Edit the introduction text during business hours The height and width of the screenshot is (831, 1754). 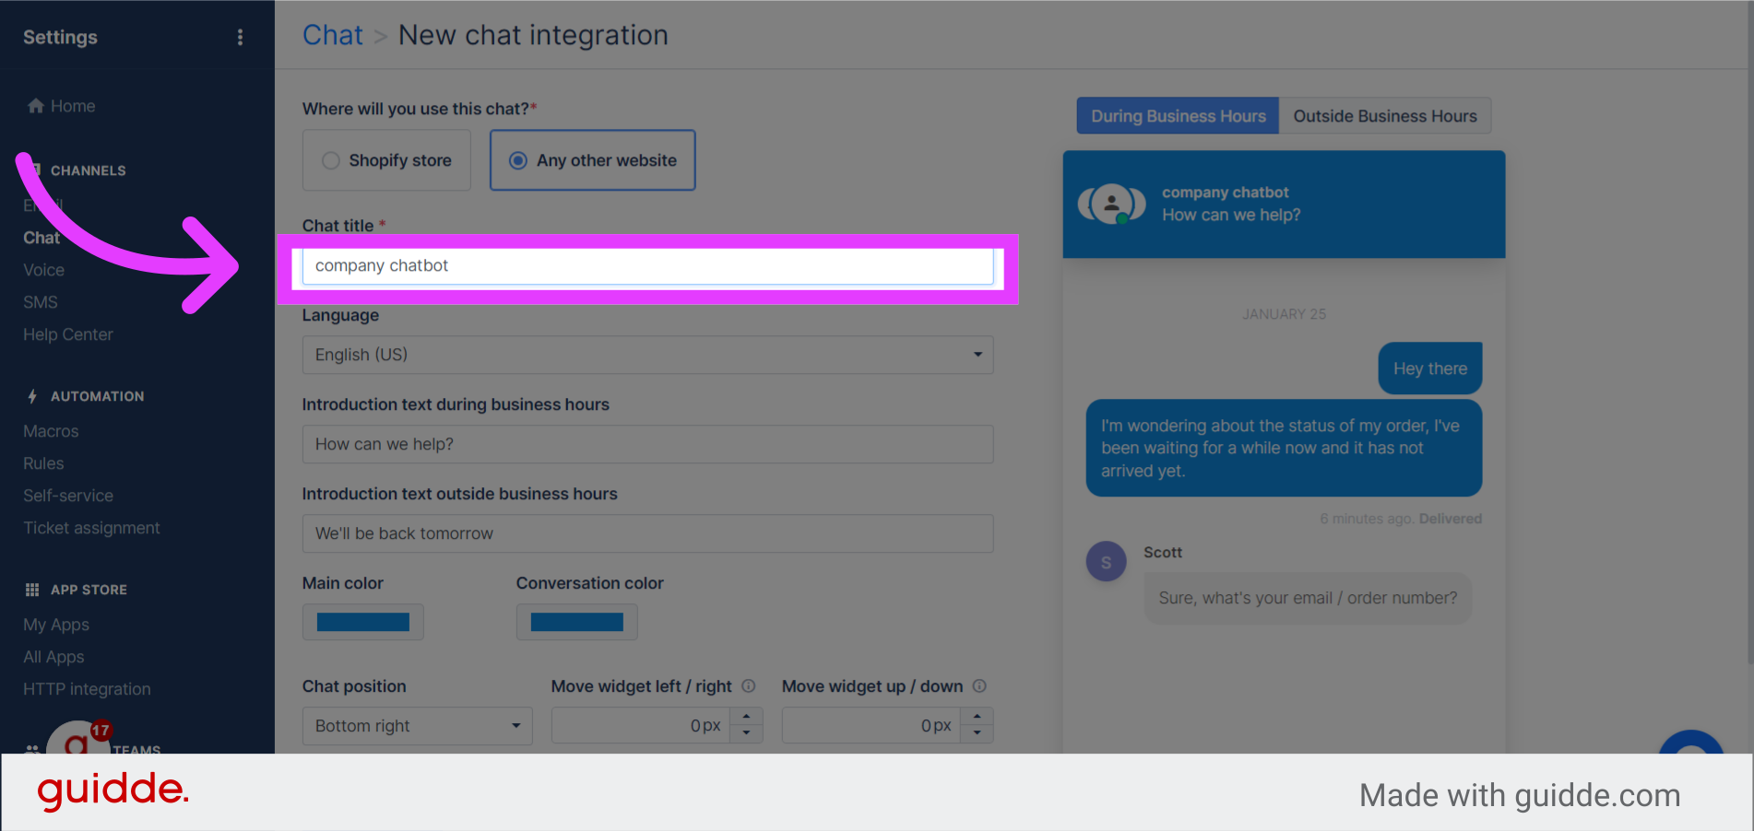click(x=647, y=444)
